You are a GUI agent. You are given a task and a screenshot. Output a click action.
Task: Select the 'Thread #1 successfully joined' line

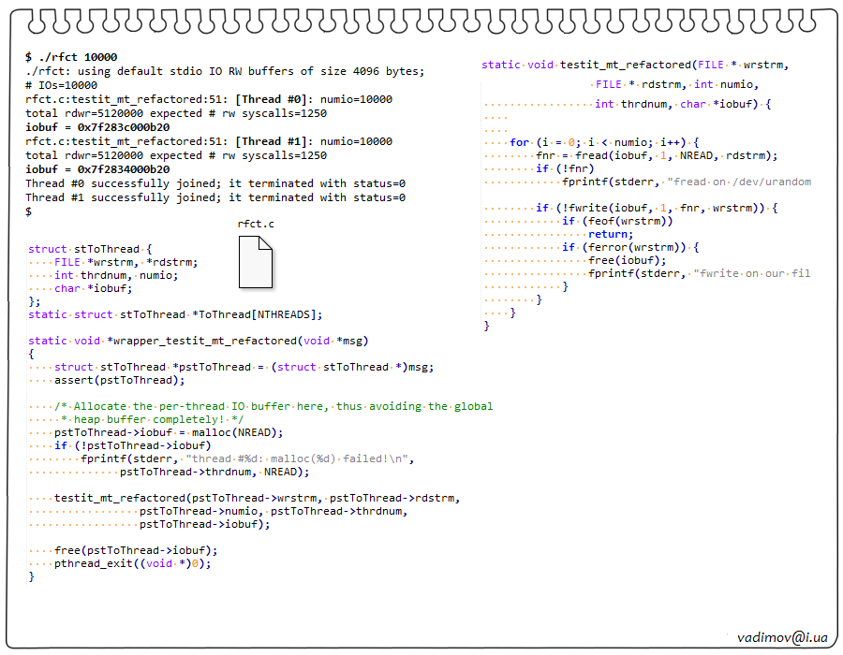214,197
